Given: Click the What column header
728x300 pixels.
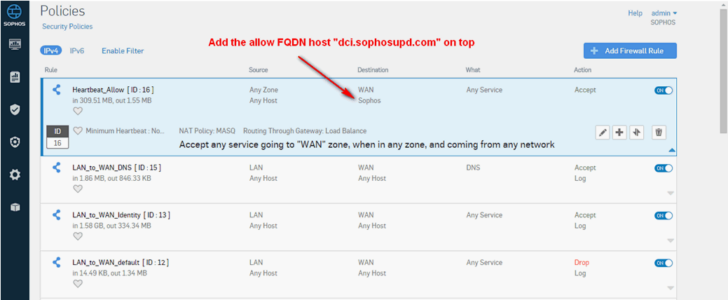Looking at the screenshot, I should (x=473, y=70).
